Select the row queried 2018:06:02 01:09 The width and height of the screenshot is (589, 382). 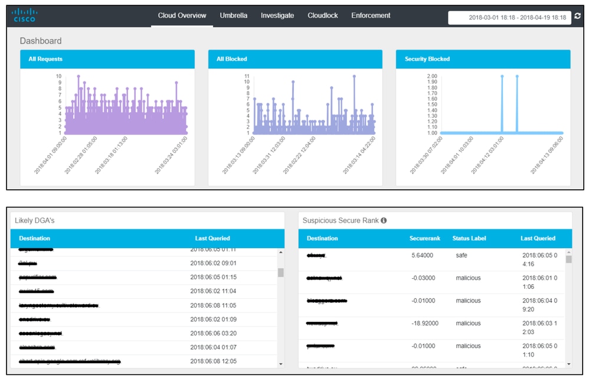point(144,320)
